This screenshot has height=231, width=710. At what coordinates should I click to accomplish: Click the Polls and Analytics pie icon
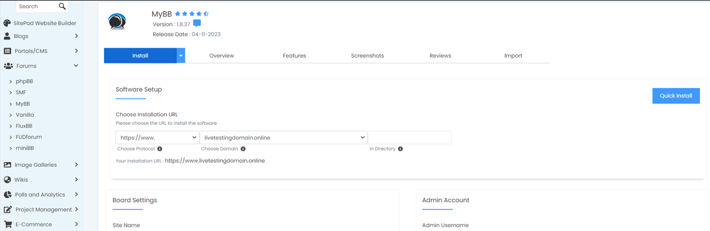coord(7,195)
